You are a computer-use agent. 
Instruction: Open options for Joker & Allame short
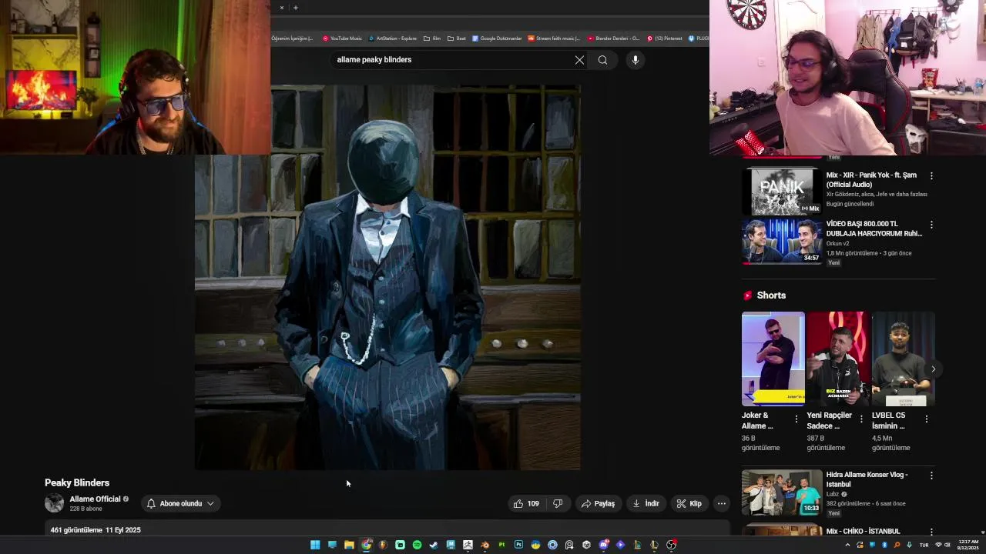point(797,419)
